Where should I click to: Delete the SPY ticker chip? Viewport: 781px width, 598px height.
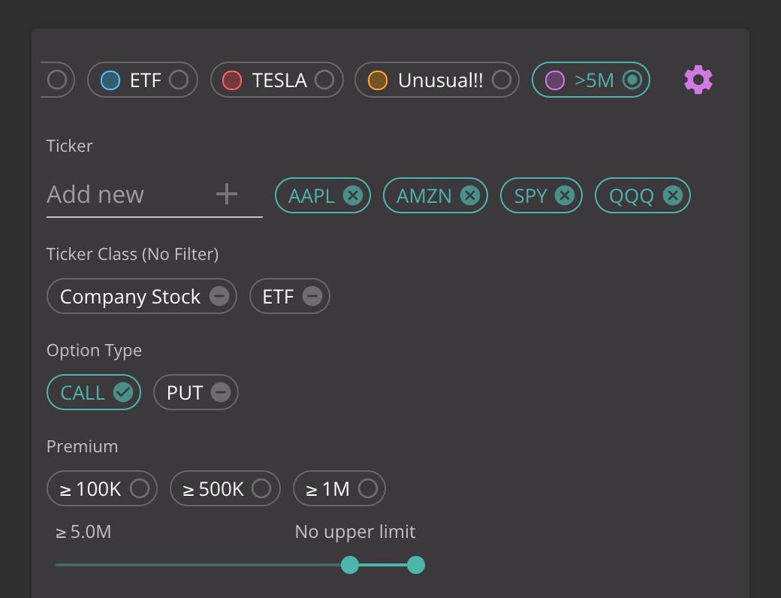[x=564, y=195]
